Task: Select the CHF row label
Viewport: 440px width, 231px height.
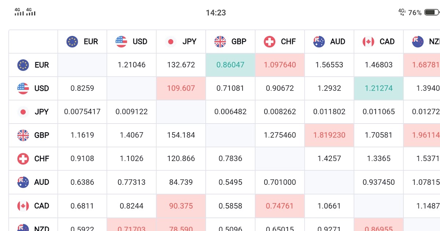Action: click(x=41, y=158)
